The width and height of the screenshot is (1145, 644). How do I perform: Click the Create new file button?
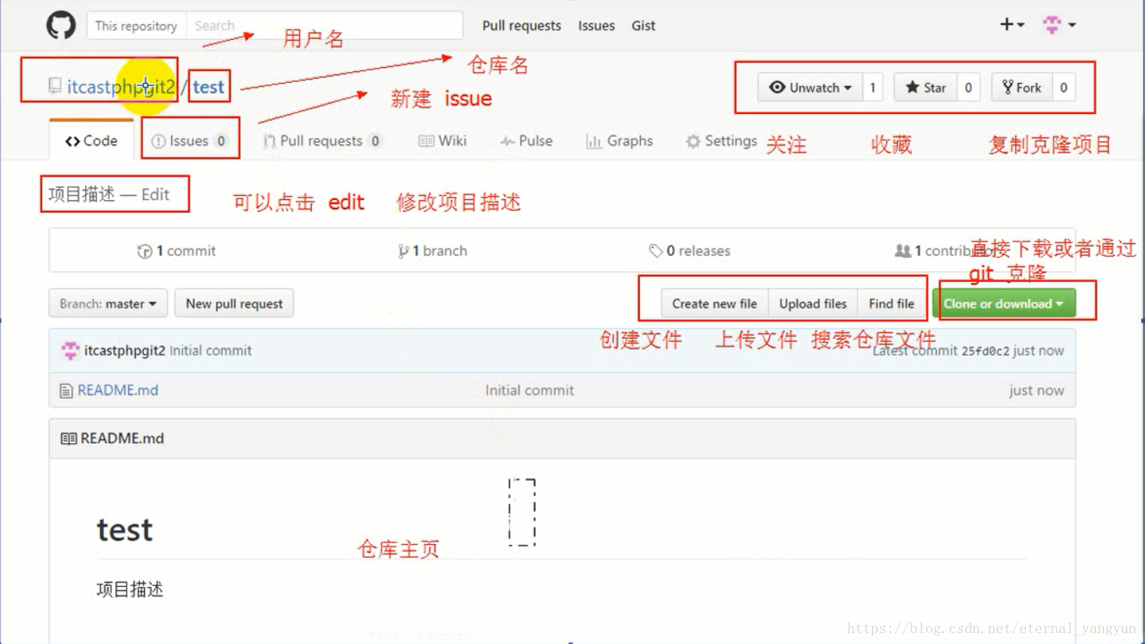click(x=714, y=303)
